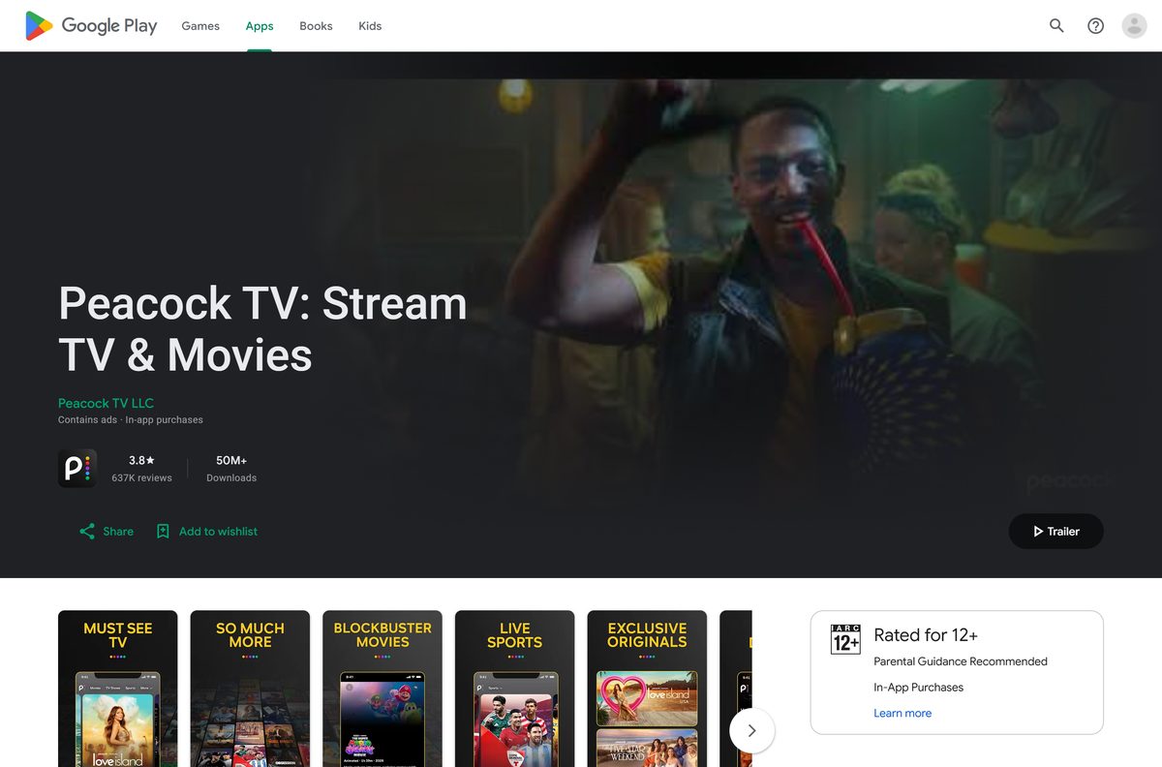Open the MUST SEE TV screenshot

(118, 689)
